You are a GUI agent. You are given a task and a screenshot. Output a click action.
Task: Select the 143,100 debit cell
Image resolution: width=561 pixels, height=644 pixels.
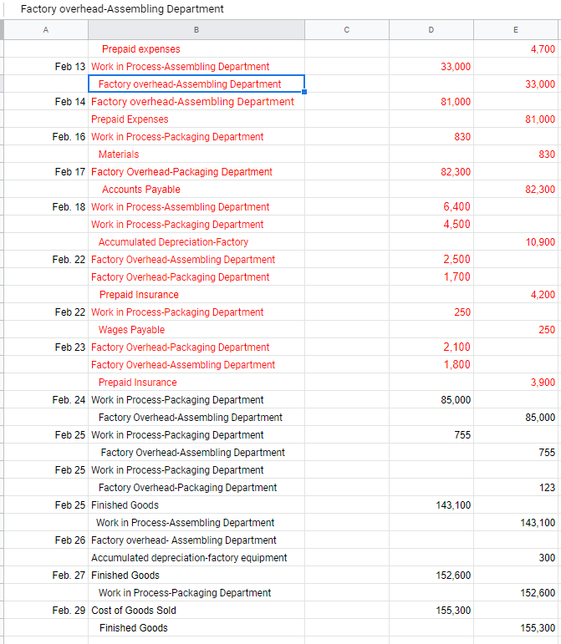click(431, 505)
